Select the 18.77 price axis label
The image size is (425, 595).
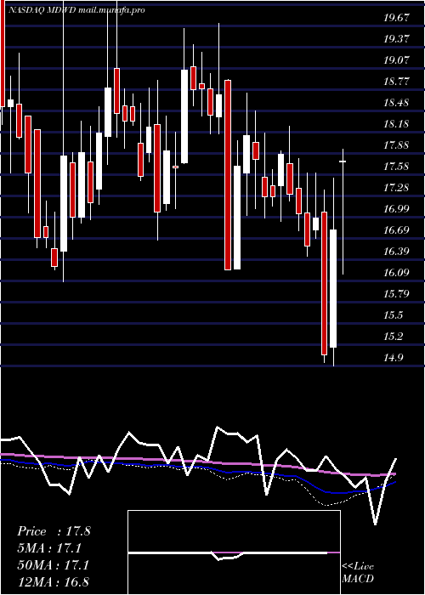[396, 82]
